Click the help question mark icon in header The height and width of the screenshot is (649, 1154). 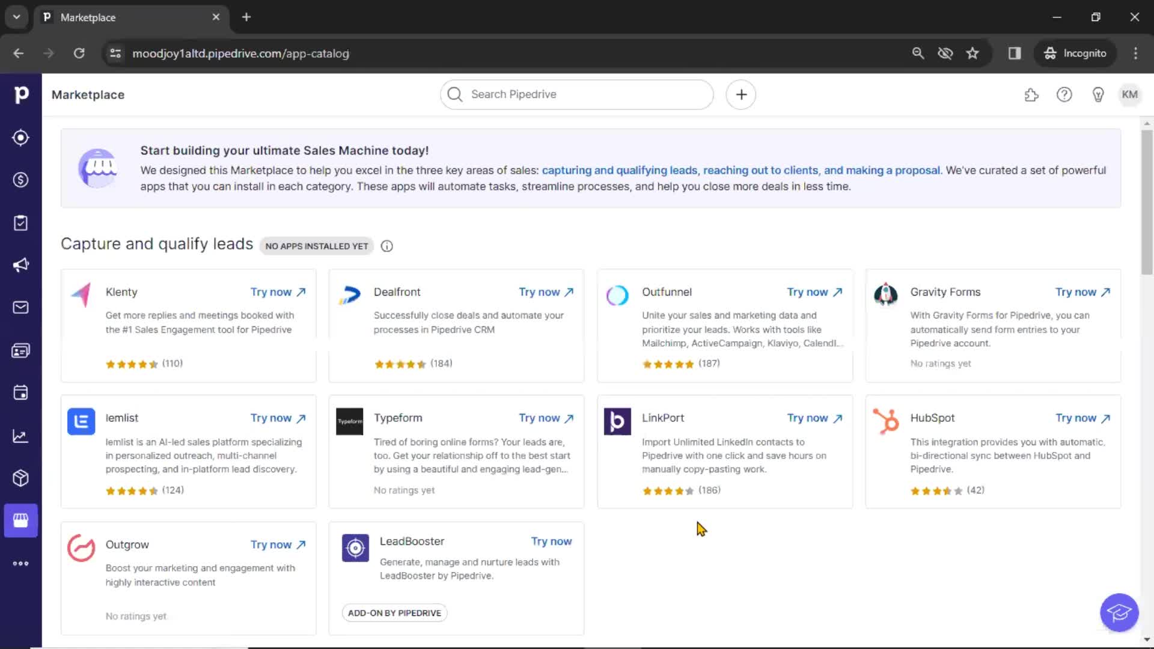click(1064, 94)
